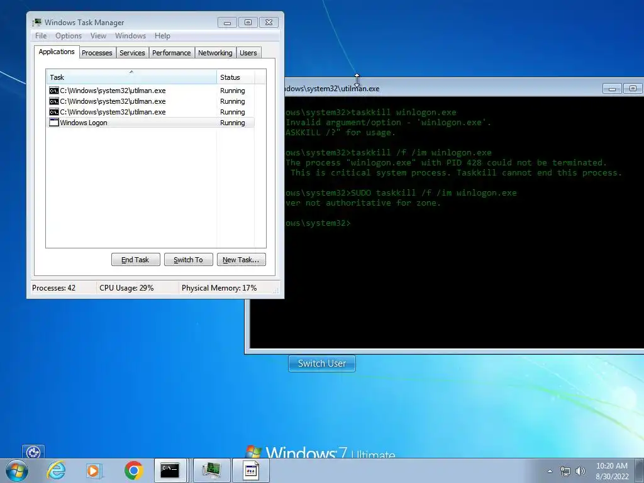Select the Windows Logon task row

click(x=150, y=123)
